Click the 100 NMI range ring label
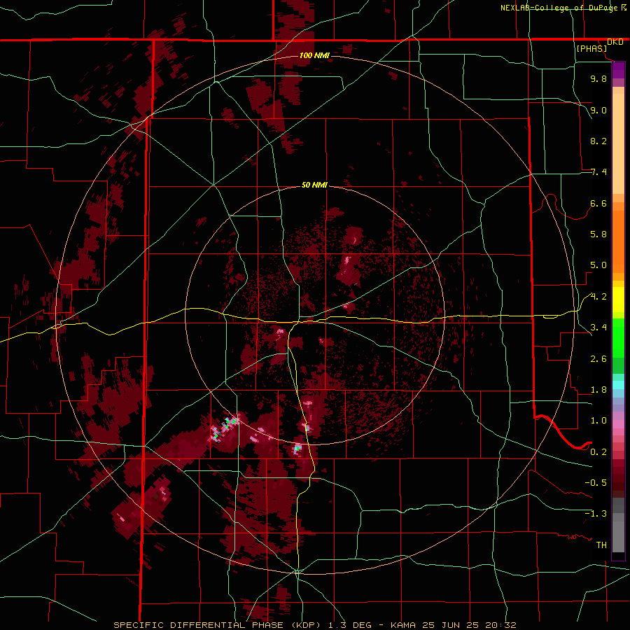 click(314, 55)
